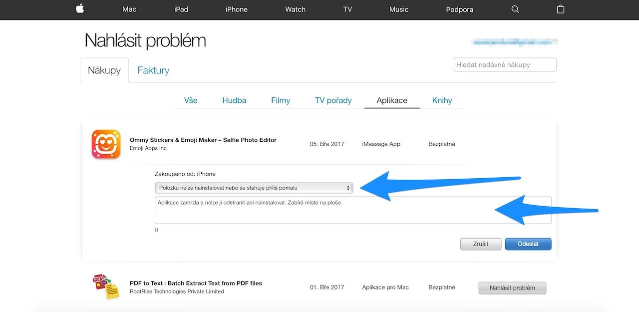Open the iPhone menu item
Viewport: 639px width, 312px height.
tap(237, 9)
